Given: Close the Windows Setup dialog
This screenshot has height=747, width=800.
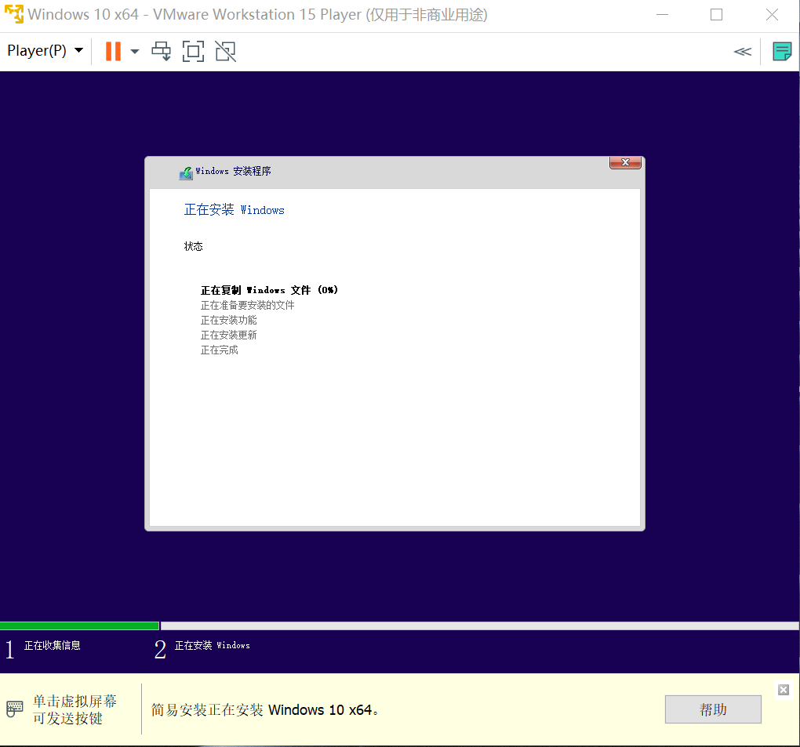Looking at the screenshot, I should point(625,162).
